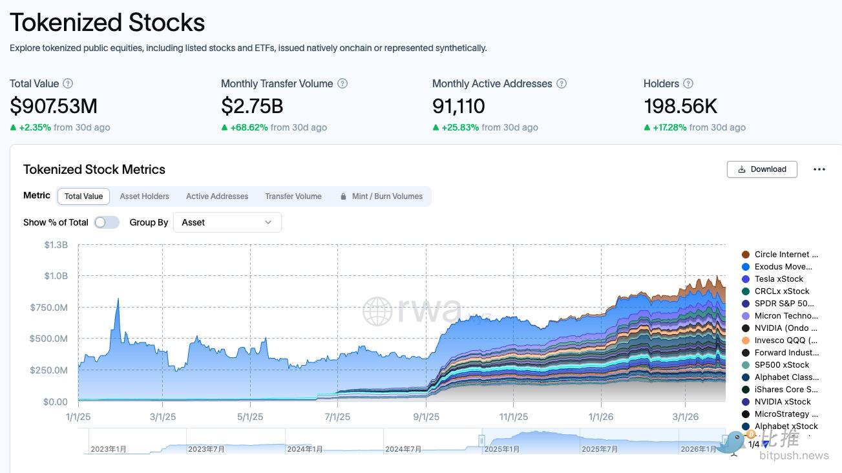The width and height of the screenshot is (842, 473).
Task: Click the Holders info icon
Action: tap(688, 84)
